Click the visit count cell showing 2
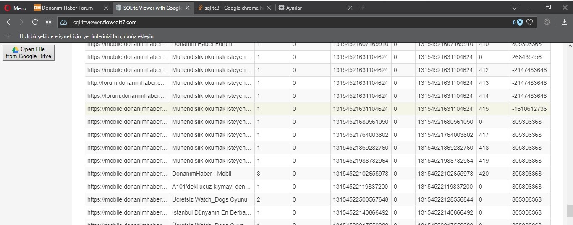 pos(272,199)
